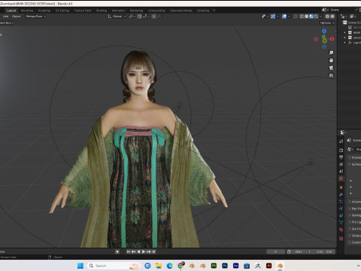Open the Output properties tab icon
The height and width of the screenshot is (271, 361).
[341, 157]
